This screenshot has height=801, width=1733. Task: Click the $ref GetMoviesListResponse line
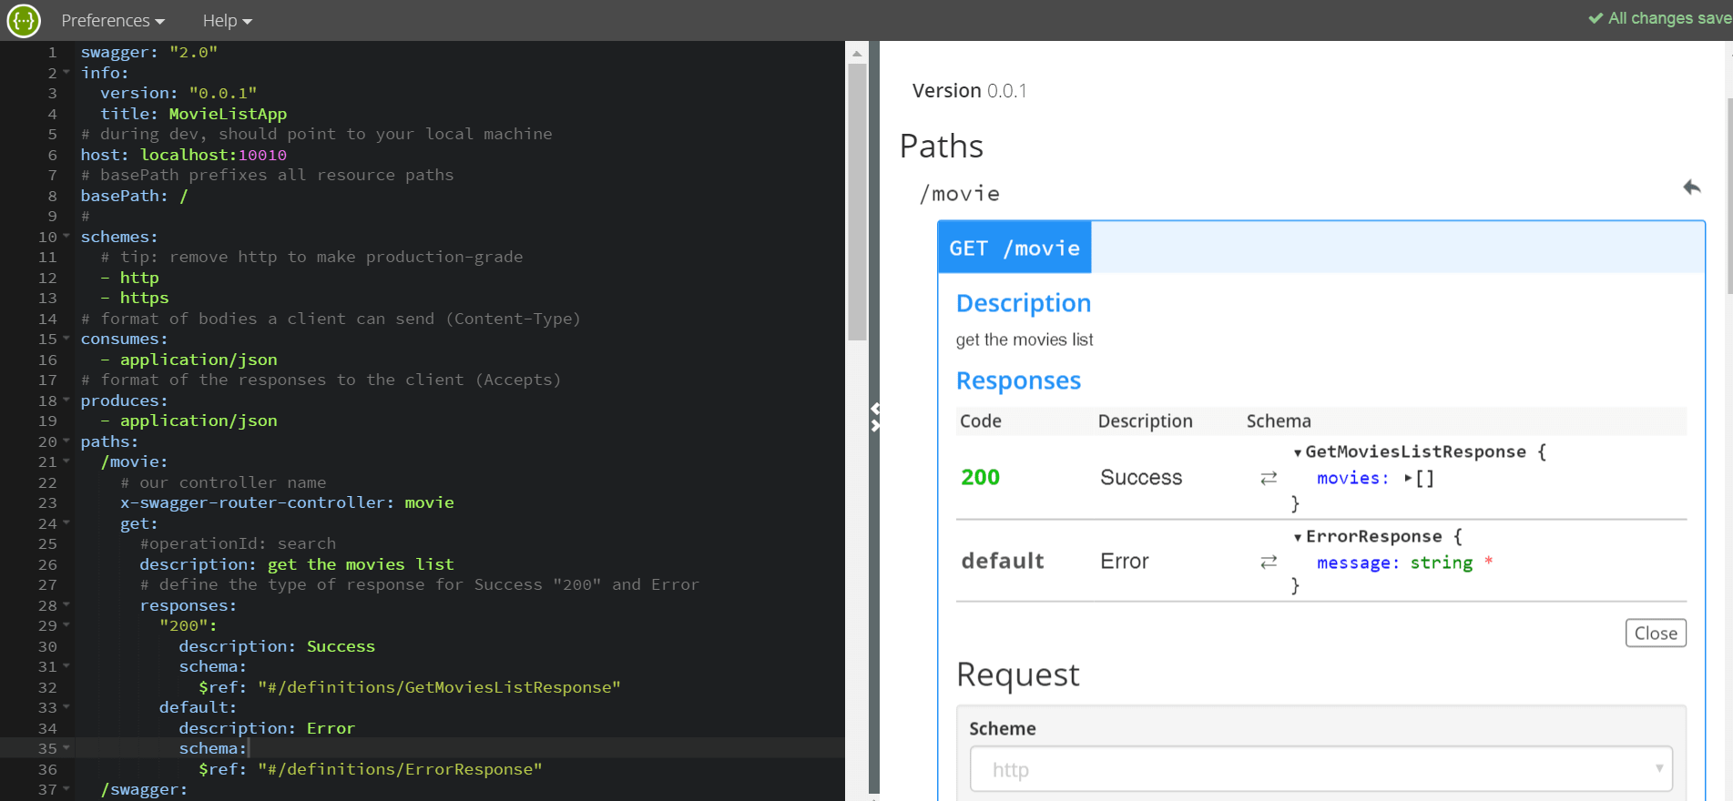pos(410,687)
